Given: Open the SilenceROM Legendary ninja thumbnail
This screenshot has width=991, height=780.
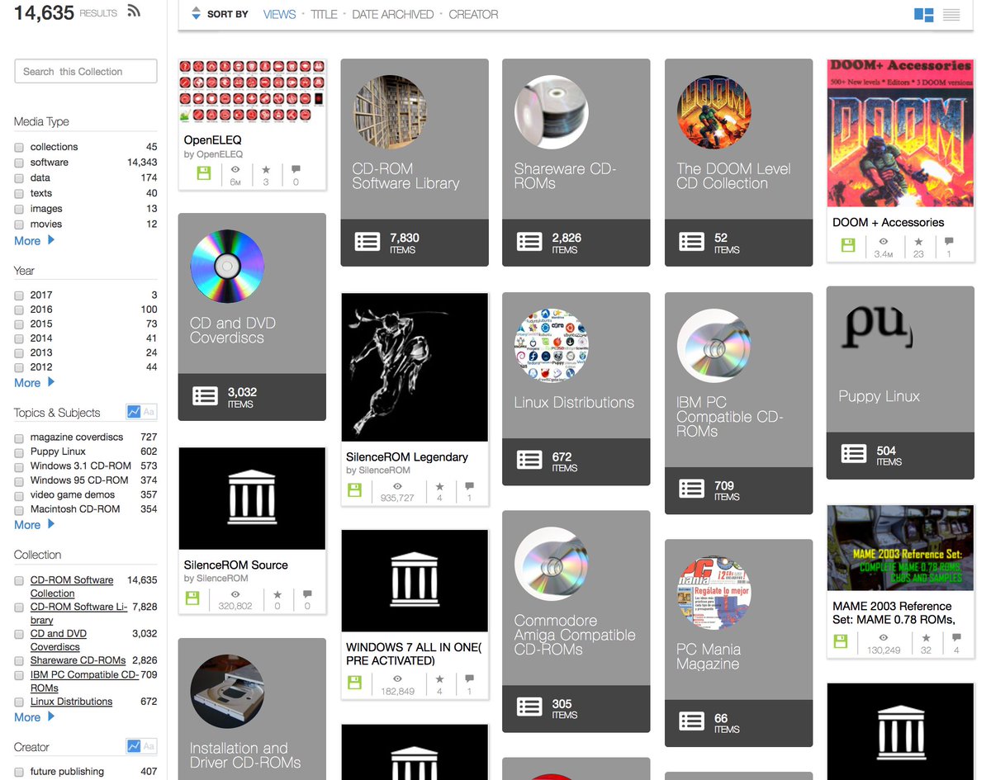Looking at the screenshot, I should [x=415, y=367].
